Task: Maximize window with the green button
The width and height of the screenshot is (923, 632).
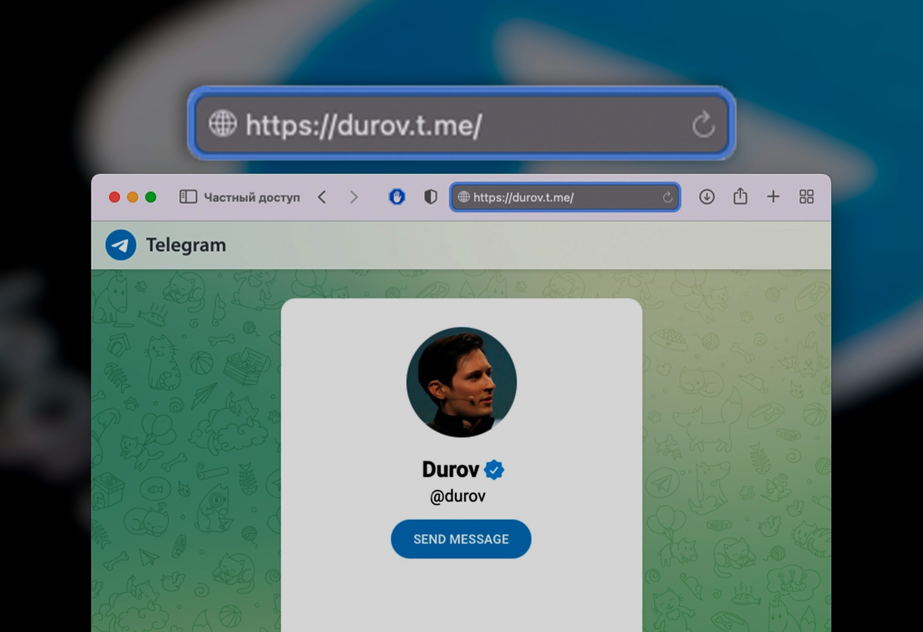Action: [151, 197]
